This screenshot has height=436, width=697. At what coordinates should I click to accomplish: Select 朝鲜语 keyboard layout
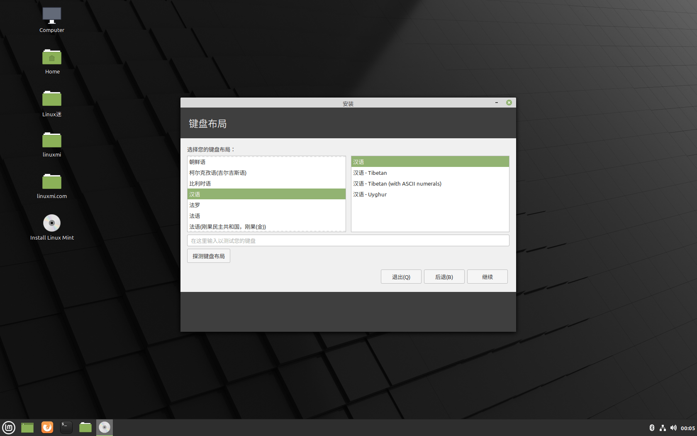click(197, 162)
